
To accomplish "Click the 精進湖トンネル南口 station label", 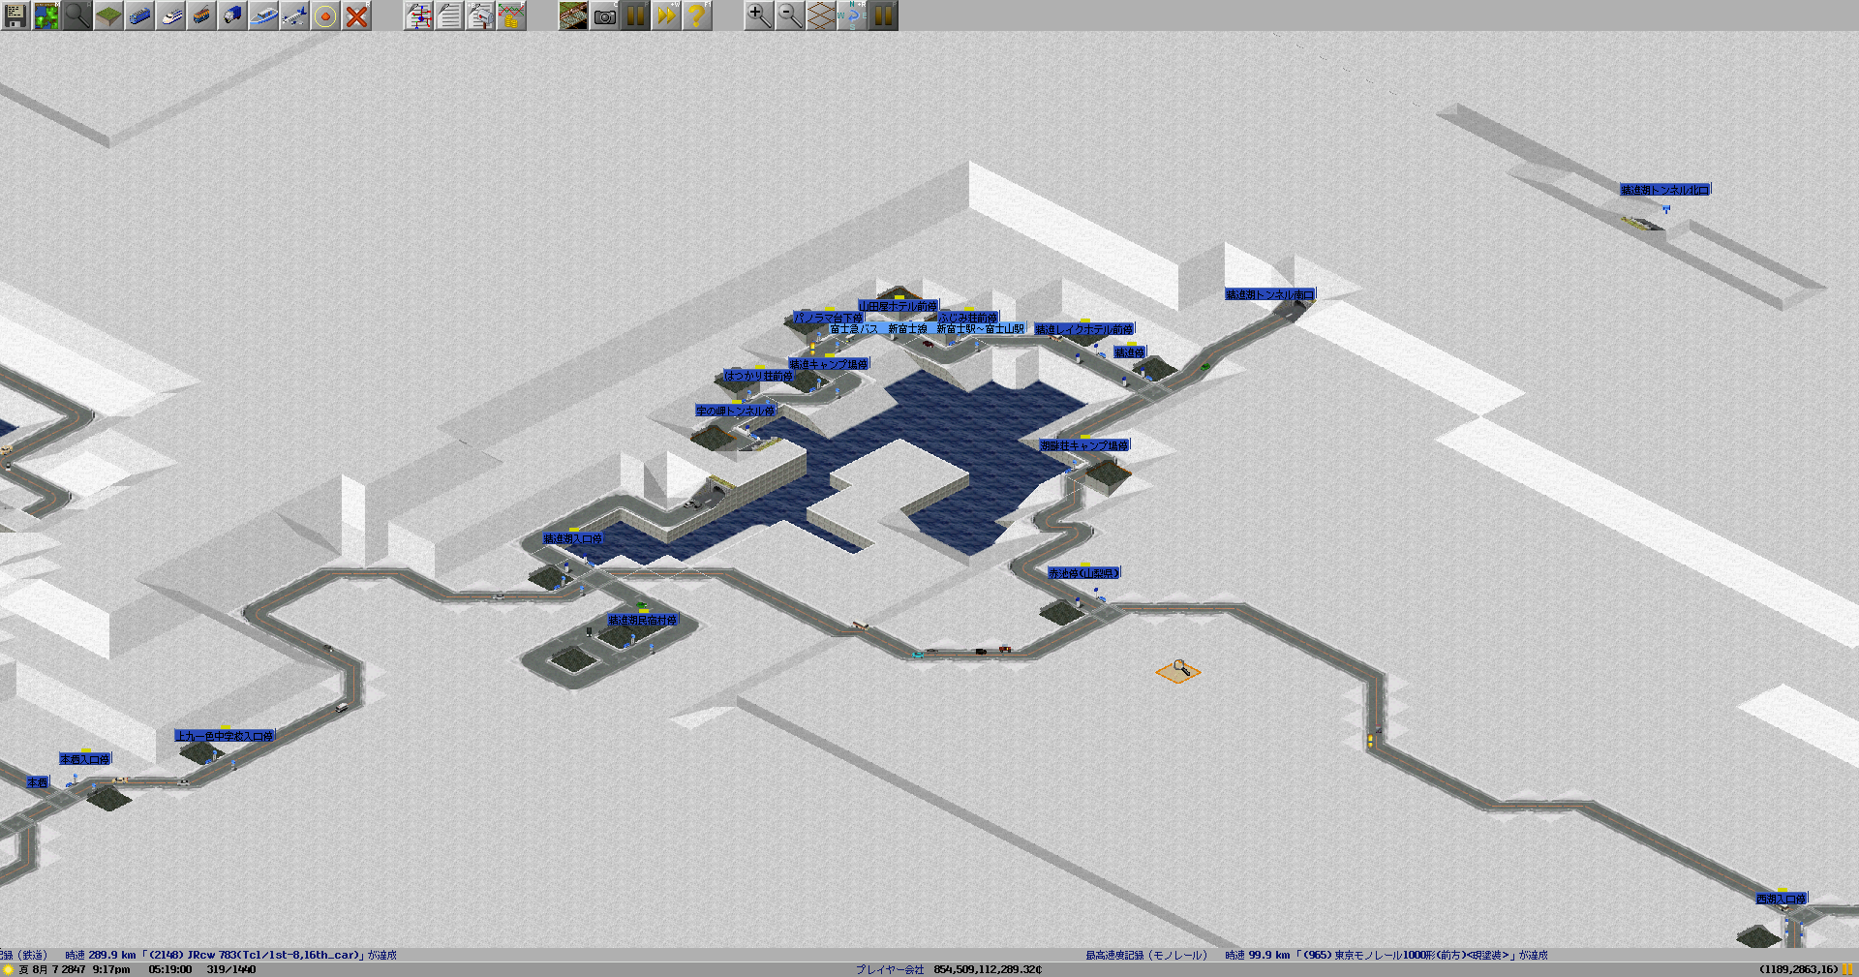I will tap(1269, 294).
